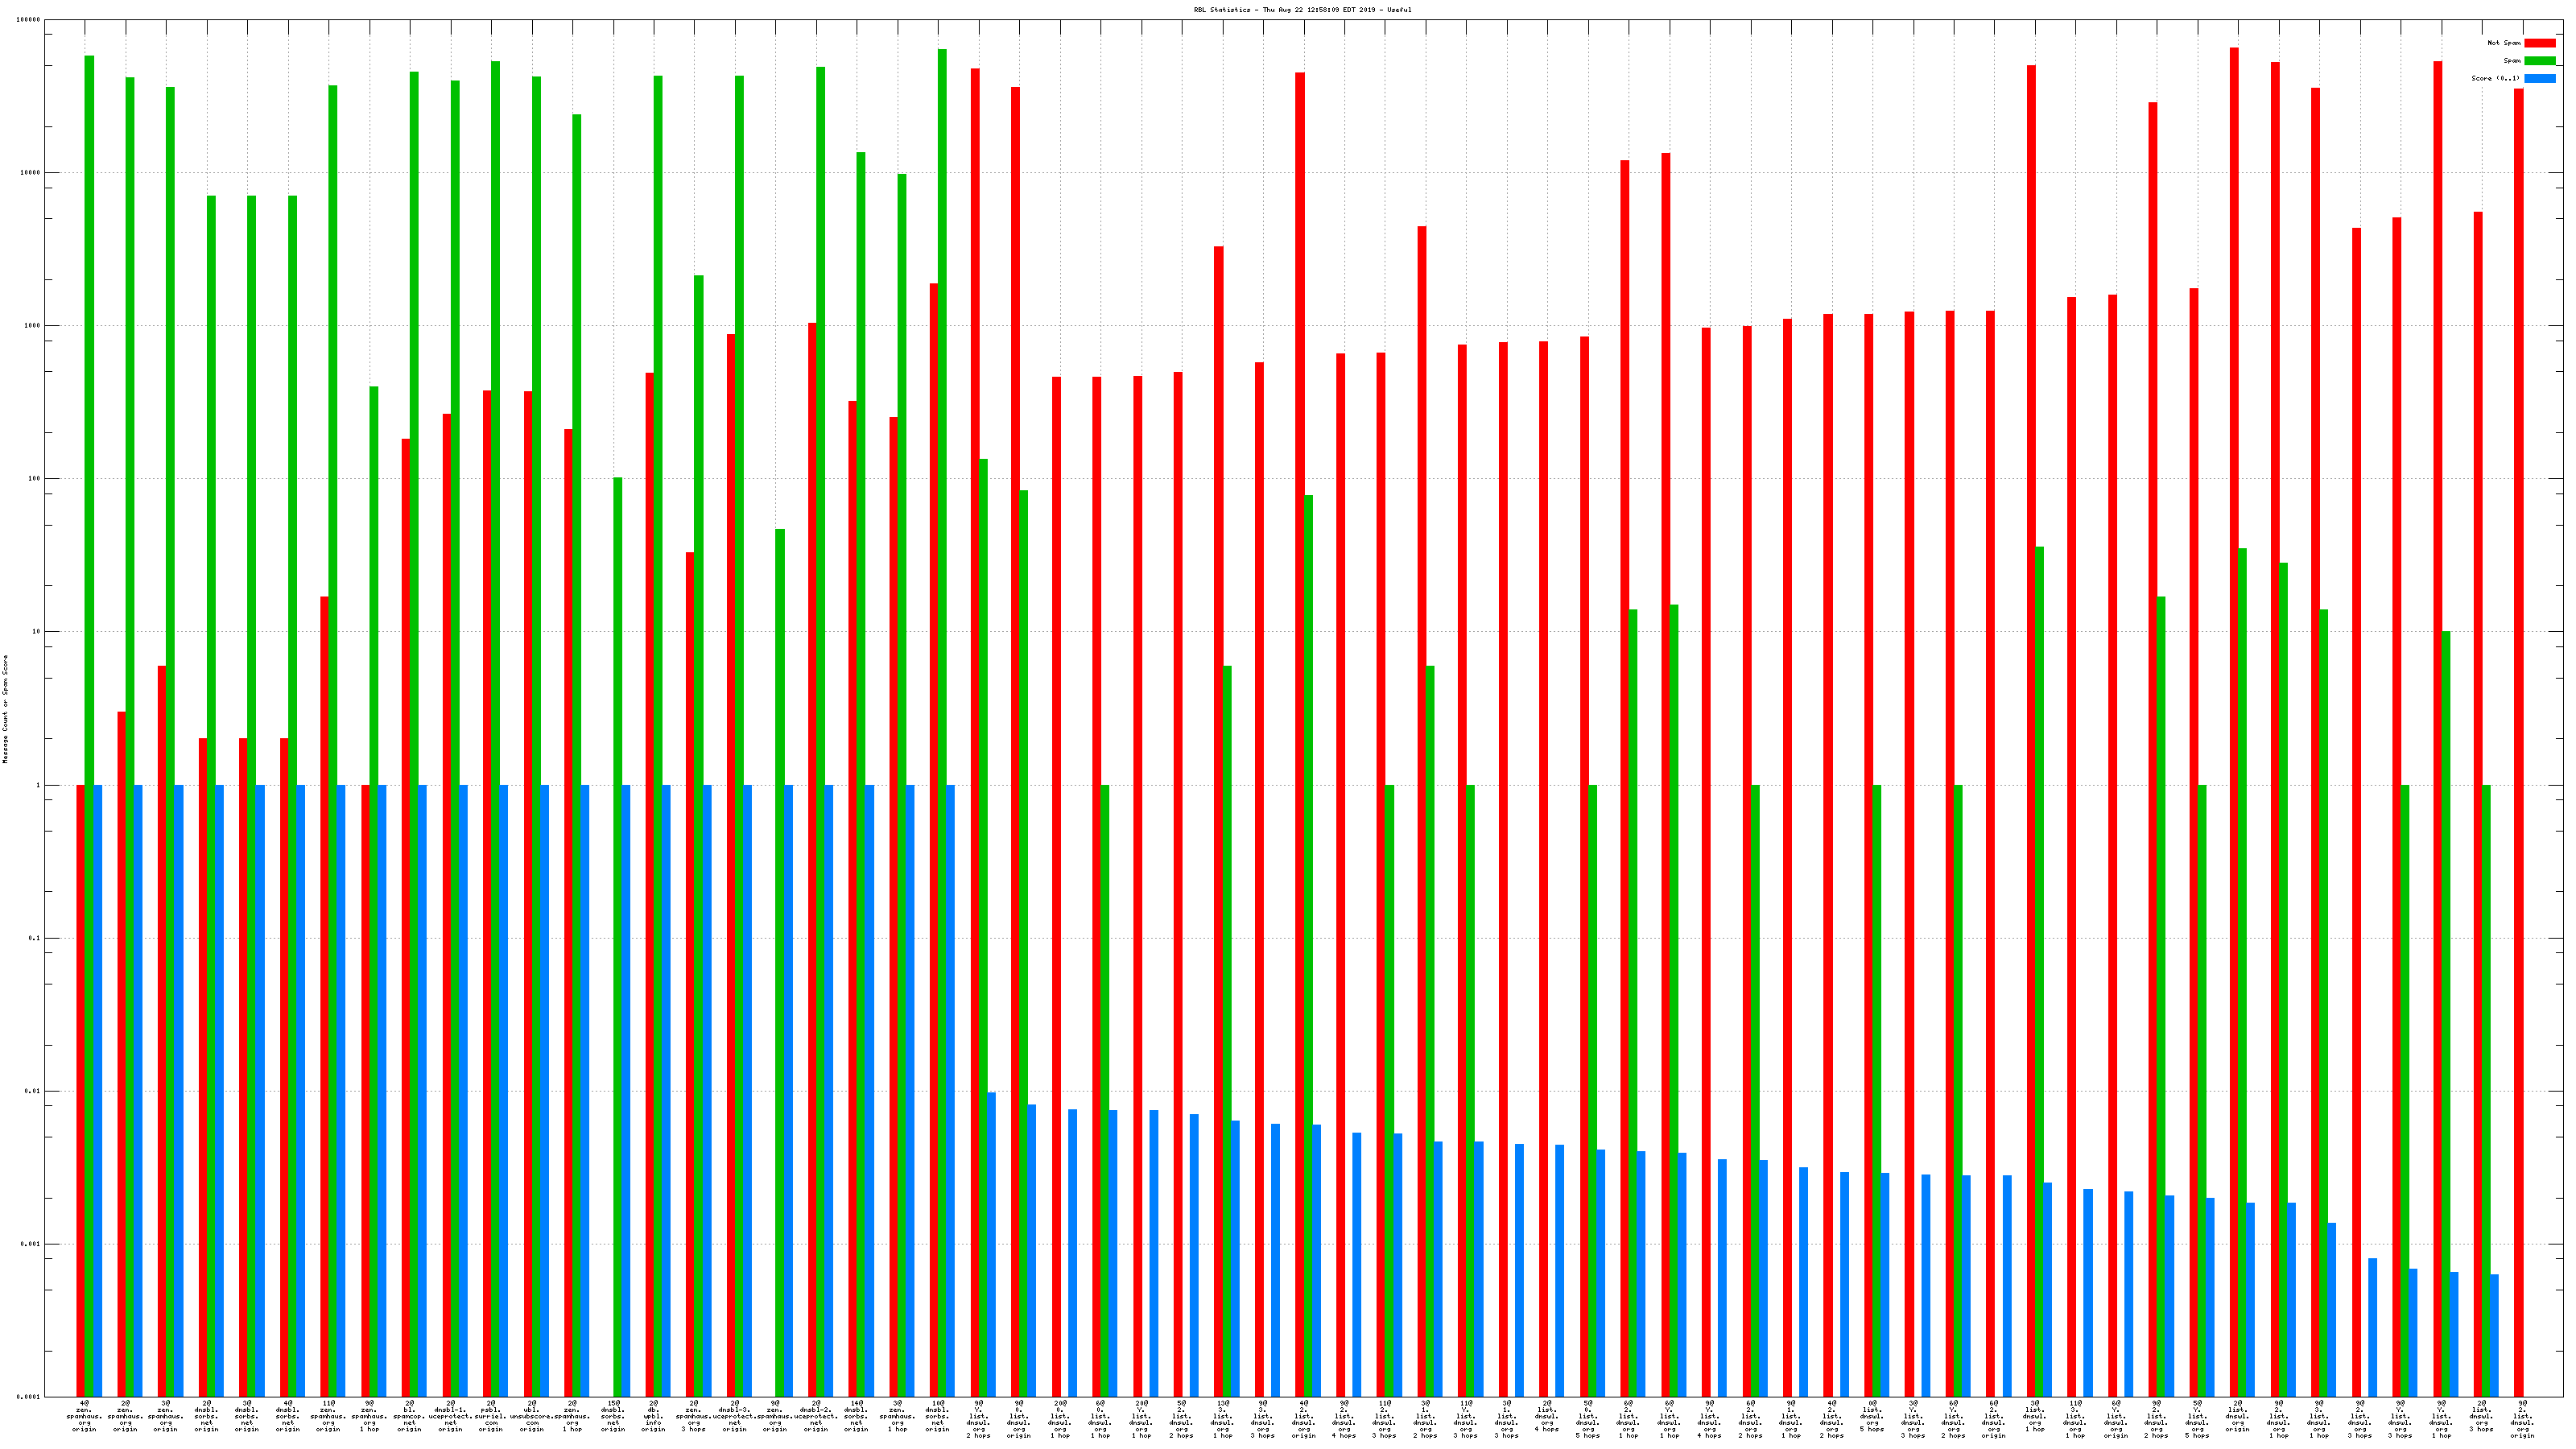Image resolution: width=2576 pixels, height=1449 pixels.
Task: Select the 15@ dnsbl.sorbs.net origin label
Action: [613, 1416]
